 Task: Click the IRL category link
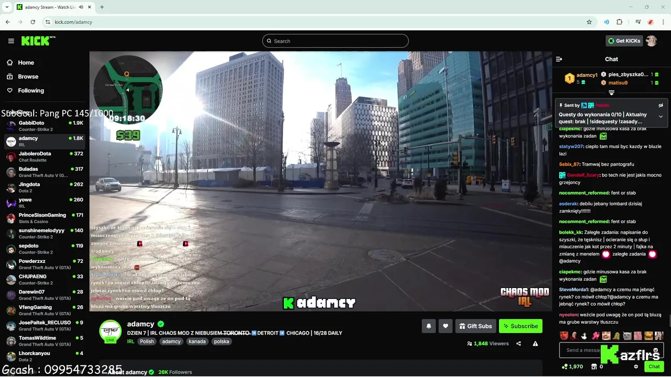click(131, 341)
